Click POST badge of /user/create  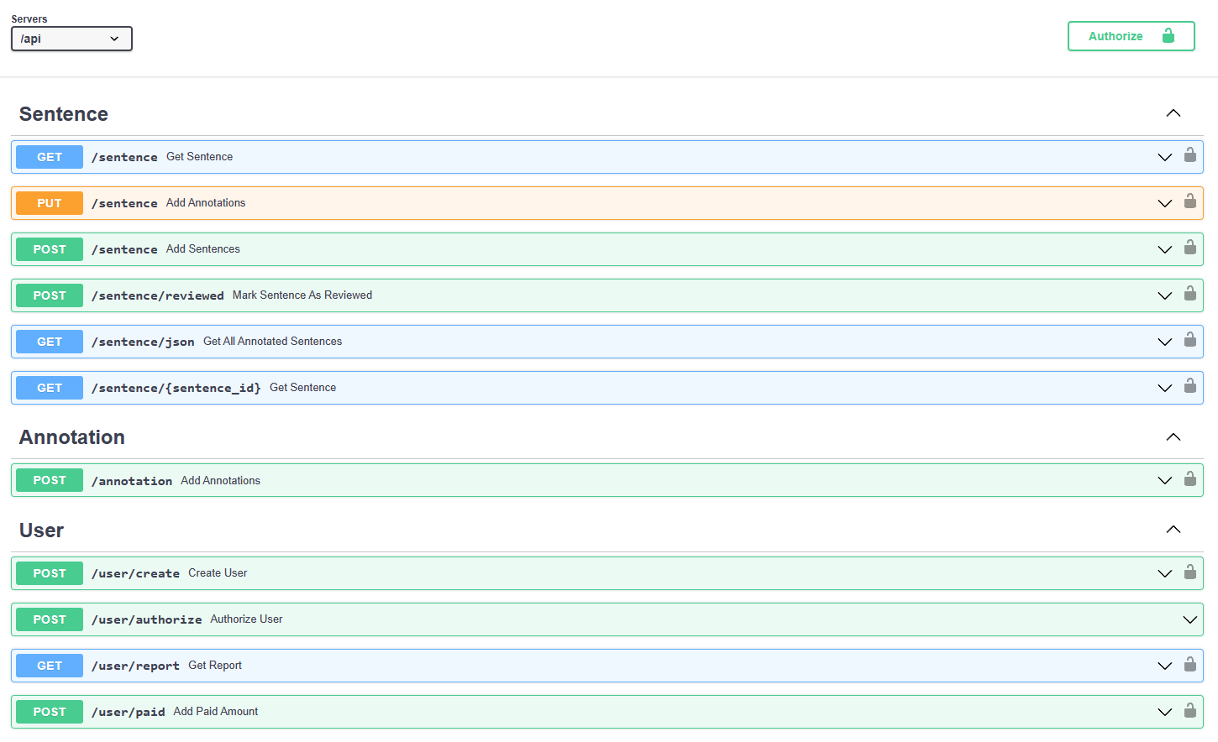click(50, 573)
